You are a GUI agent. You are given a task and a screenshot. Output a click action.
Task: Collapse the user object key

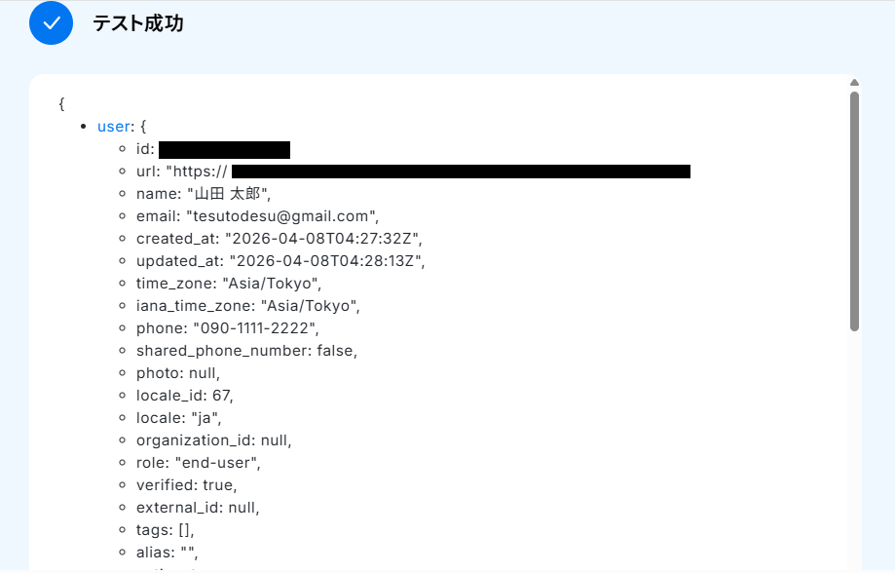tap(113, 127)
